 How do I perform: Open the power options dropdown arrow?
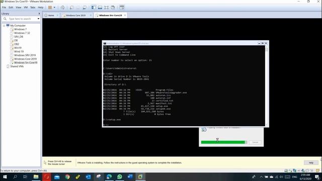tap(54, 8)
